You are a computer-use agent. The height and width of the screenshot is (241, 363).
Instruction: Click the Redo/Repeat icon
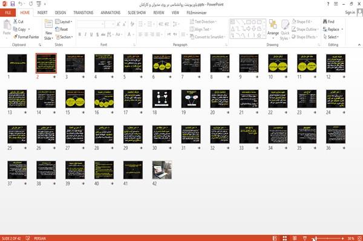(31, 4)
